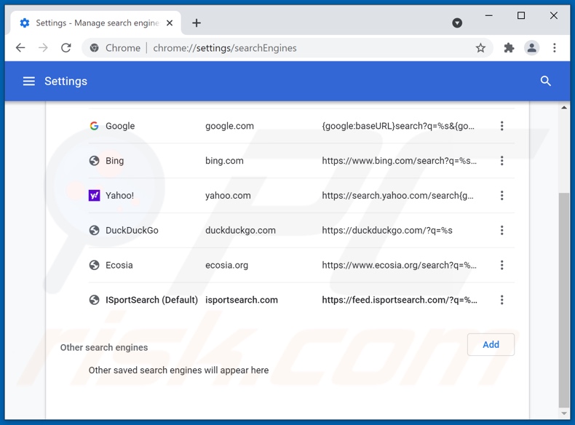Image resolution: width=575 pixels, height=425 pixels.
Task: Click the scrollbar up arrow
Action: point(564,108)
